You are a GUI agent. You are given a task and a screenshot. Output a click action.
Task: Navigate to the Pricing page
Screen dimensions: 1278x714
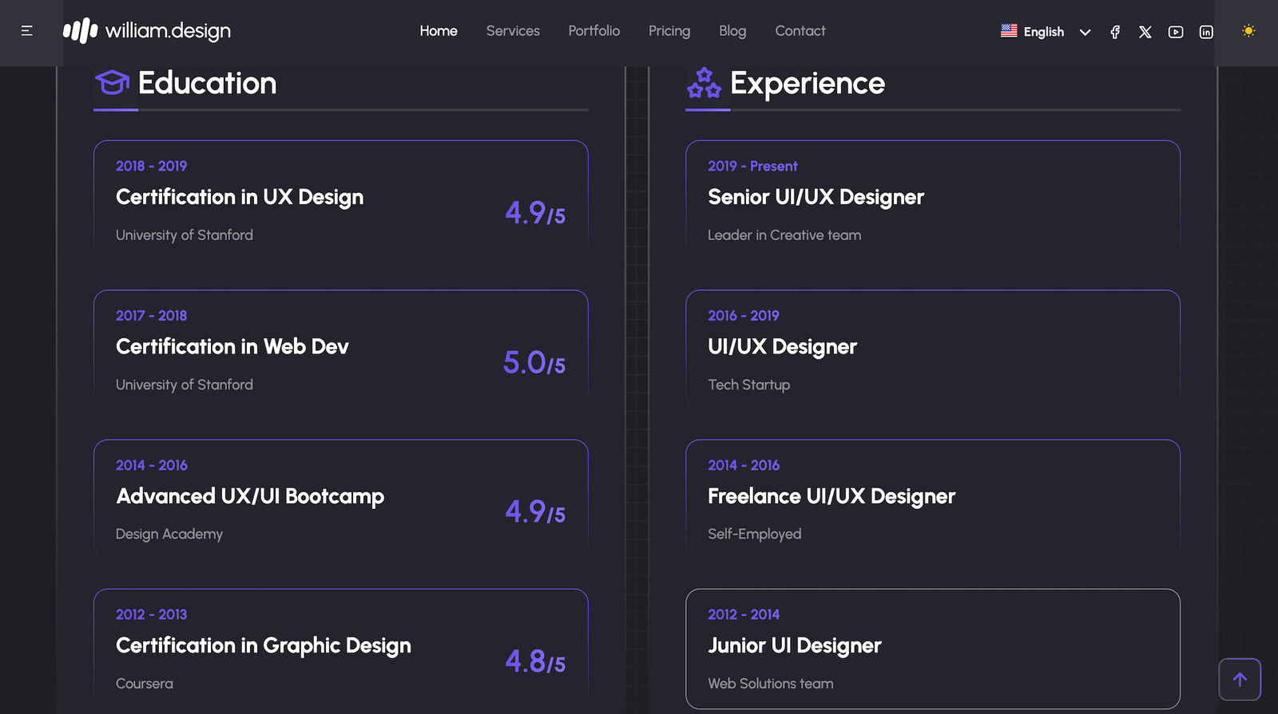click(x=669, y=31)
